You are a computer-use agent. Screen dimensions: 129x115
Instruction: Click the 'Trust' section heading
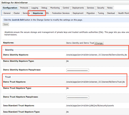tap(8, 77)
